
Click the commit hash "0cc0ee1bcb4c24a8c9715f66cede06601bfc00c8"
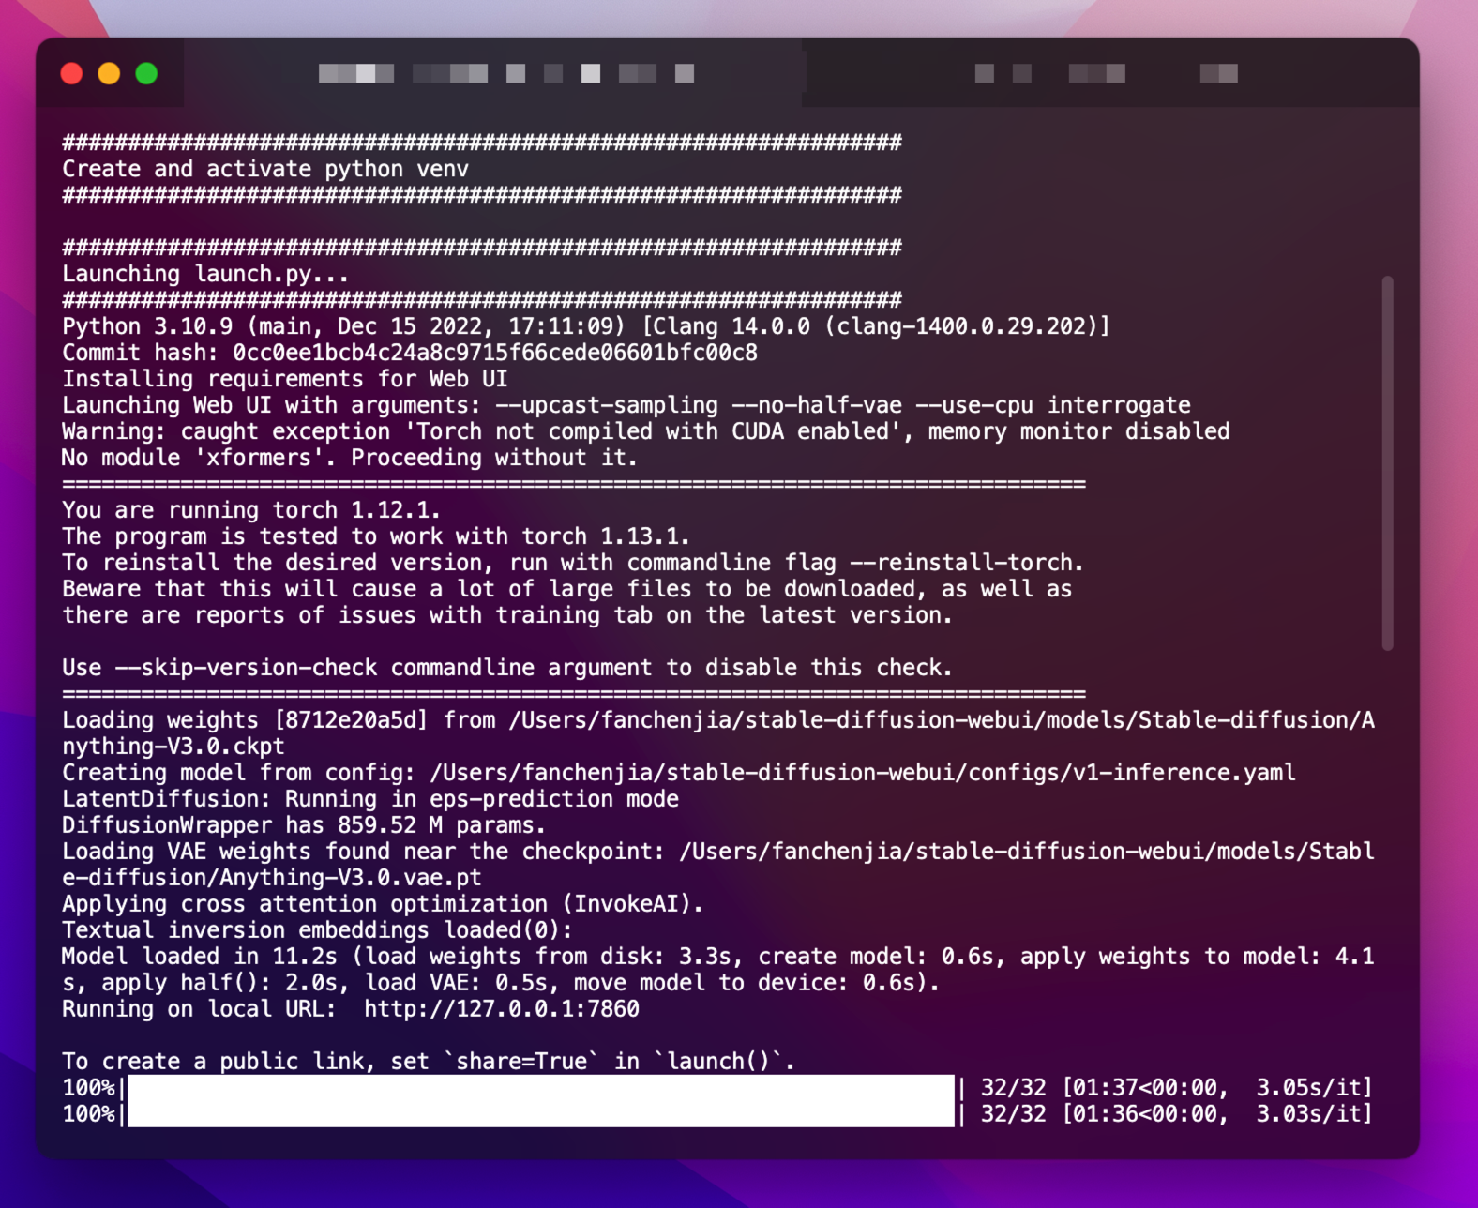495,353
